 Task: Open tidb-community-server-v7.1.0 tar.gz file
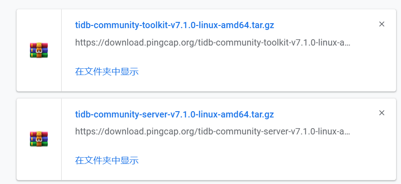point(175,114)
